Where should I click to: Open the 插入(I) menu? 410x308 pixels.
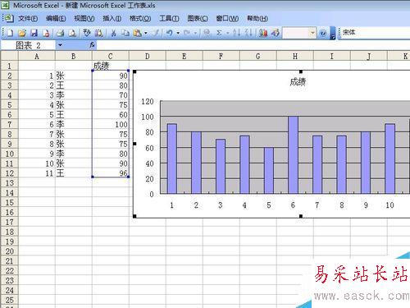tap(112, 19)
